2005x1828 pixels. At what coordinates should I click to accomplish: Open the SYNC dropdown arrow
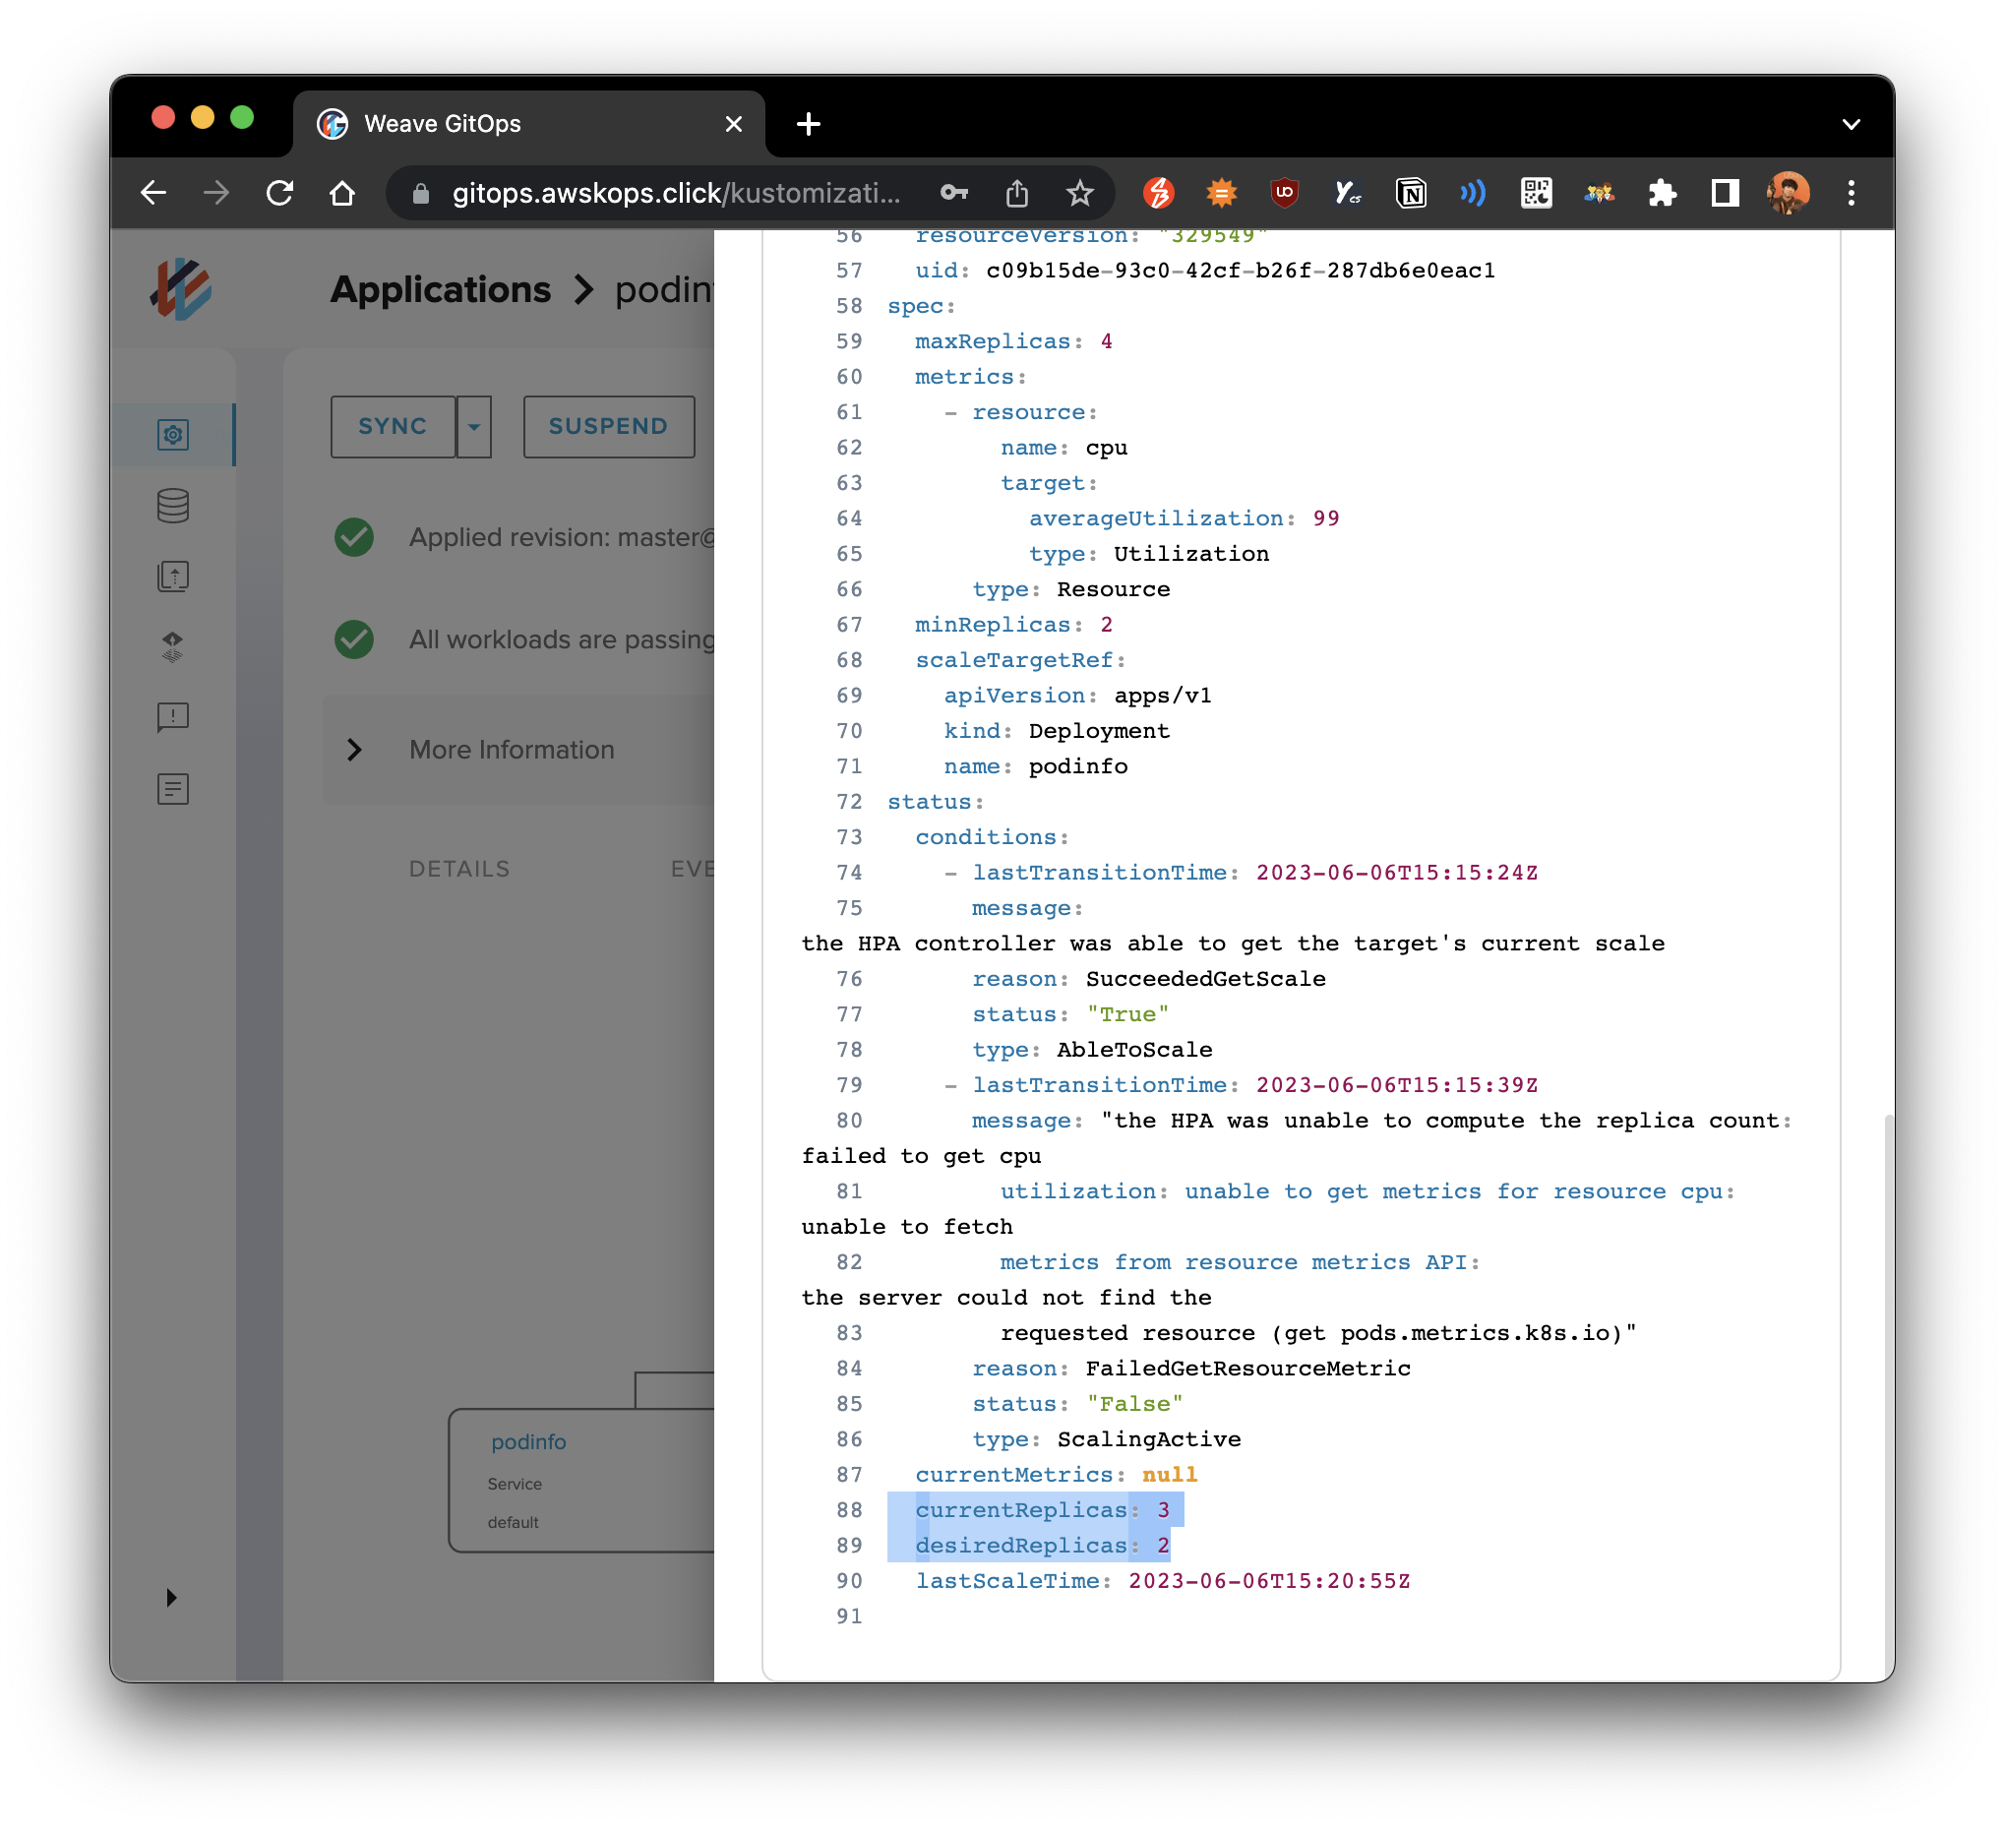pyautogui.click(x=474, y=427)
